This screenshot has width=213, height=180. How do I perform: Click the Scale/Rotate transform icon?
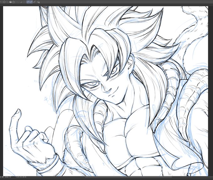click(13, 2)
